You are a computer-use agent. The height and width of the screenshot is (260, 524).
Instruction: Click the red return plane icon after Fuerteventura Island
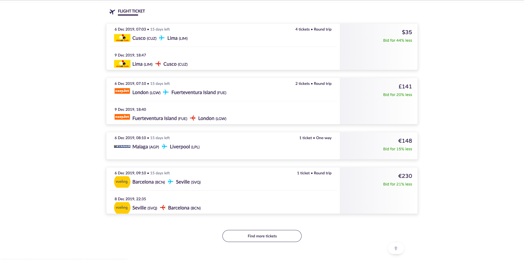[193, 118]
